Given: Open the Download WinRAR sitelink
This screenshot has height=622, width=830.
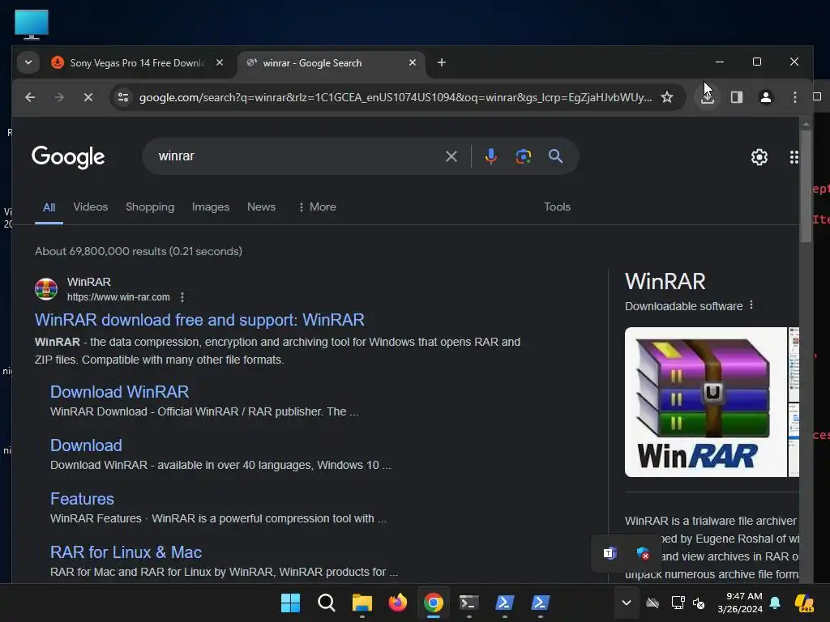Looking at the screenshot, I should coord(120,392).
